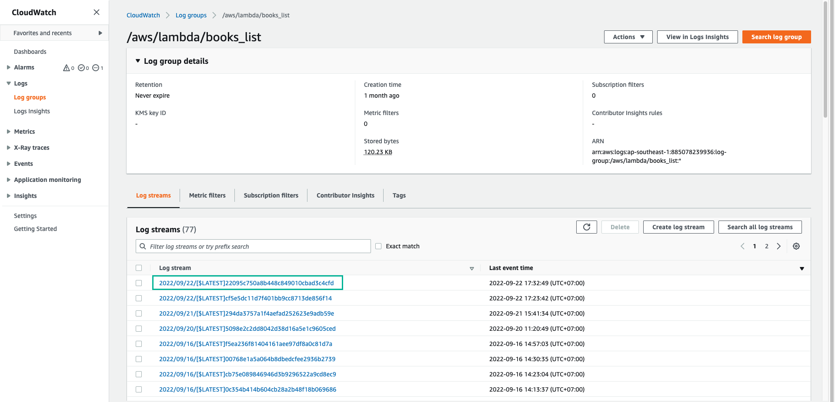
Task: Open log stream 00768e1a5a064b8dbedcfee2936b2739
Action: click(247, 359)
